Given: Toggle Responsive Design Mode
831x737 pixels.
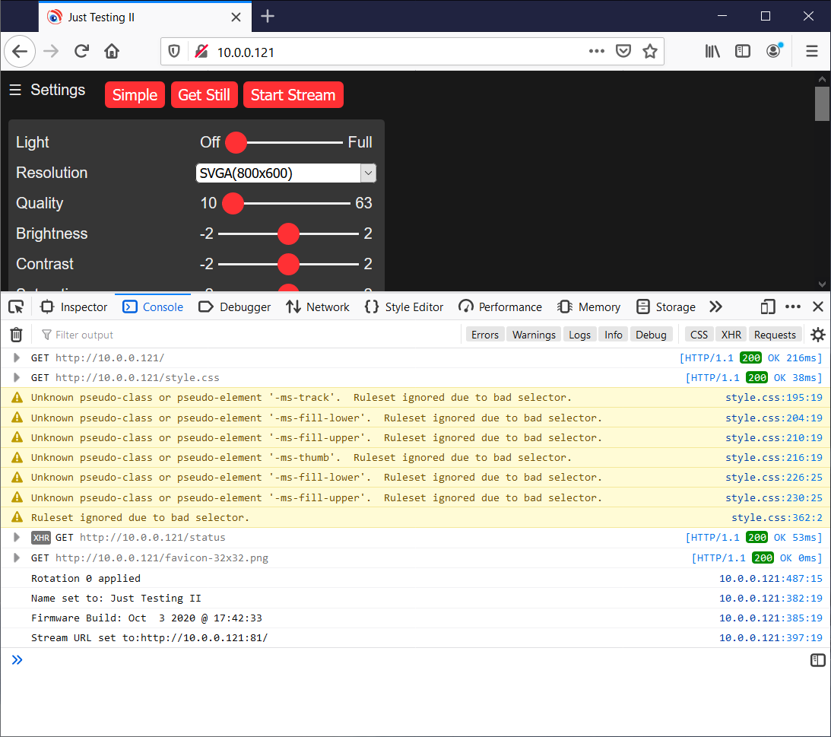Looking at the screenshot, I should [767, 307].
